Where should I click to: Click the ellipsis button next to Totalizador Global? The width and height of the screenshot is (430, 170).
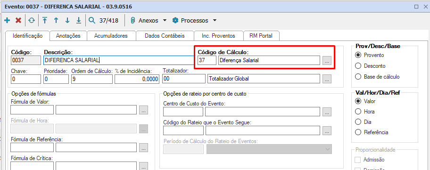(327, 79)
